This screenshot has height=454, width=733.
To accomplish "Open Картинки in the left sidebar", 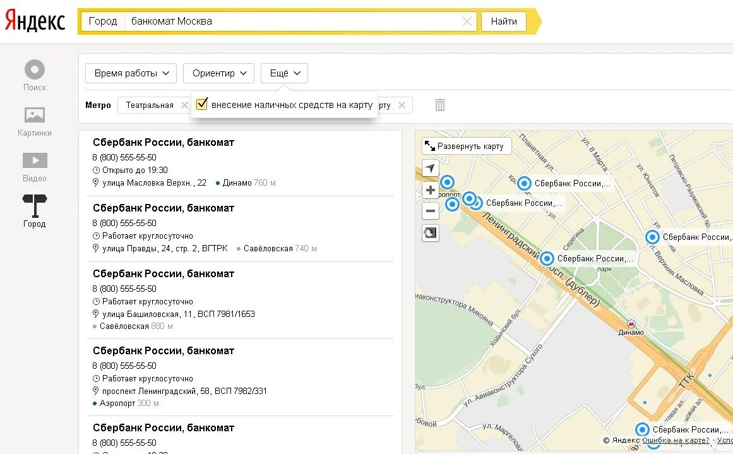I will coord(35,122).
